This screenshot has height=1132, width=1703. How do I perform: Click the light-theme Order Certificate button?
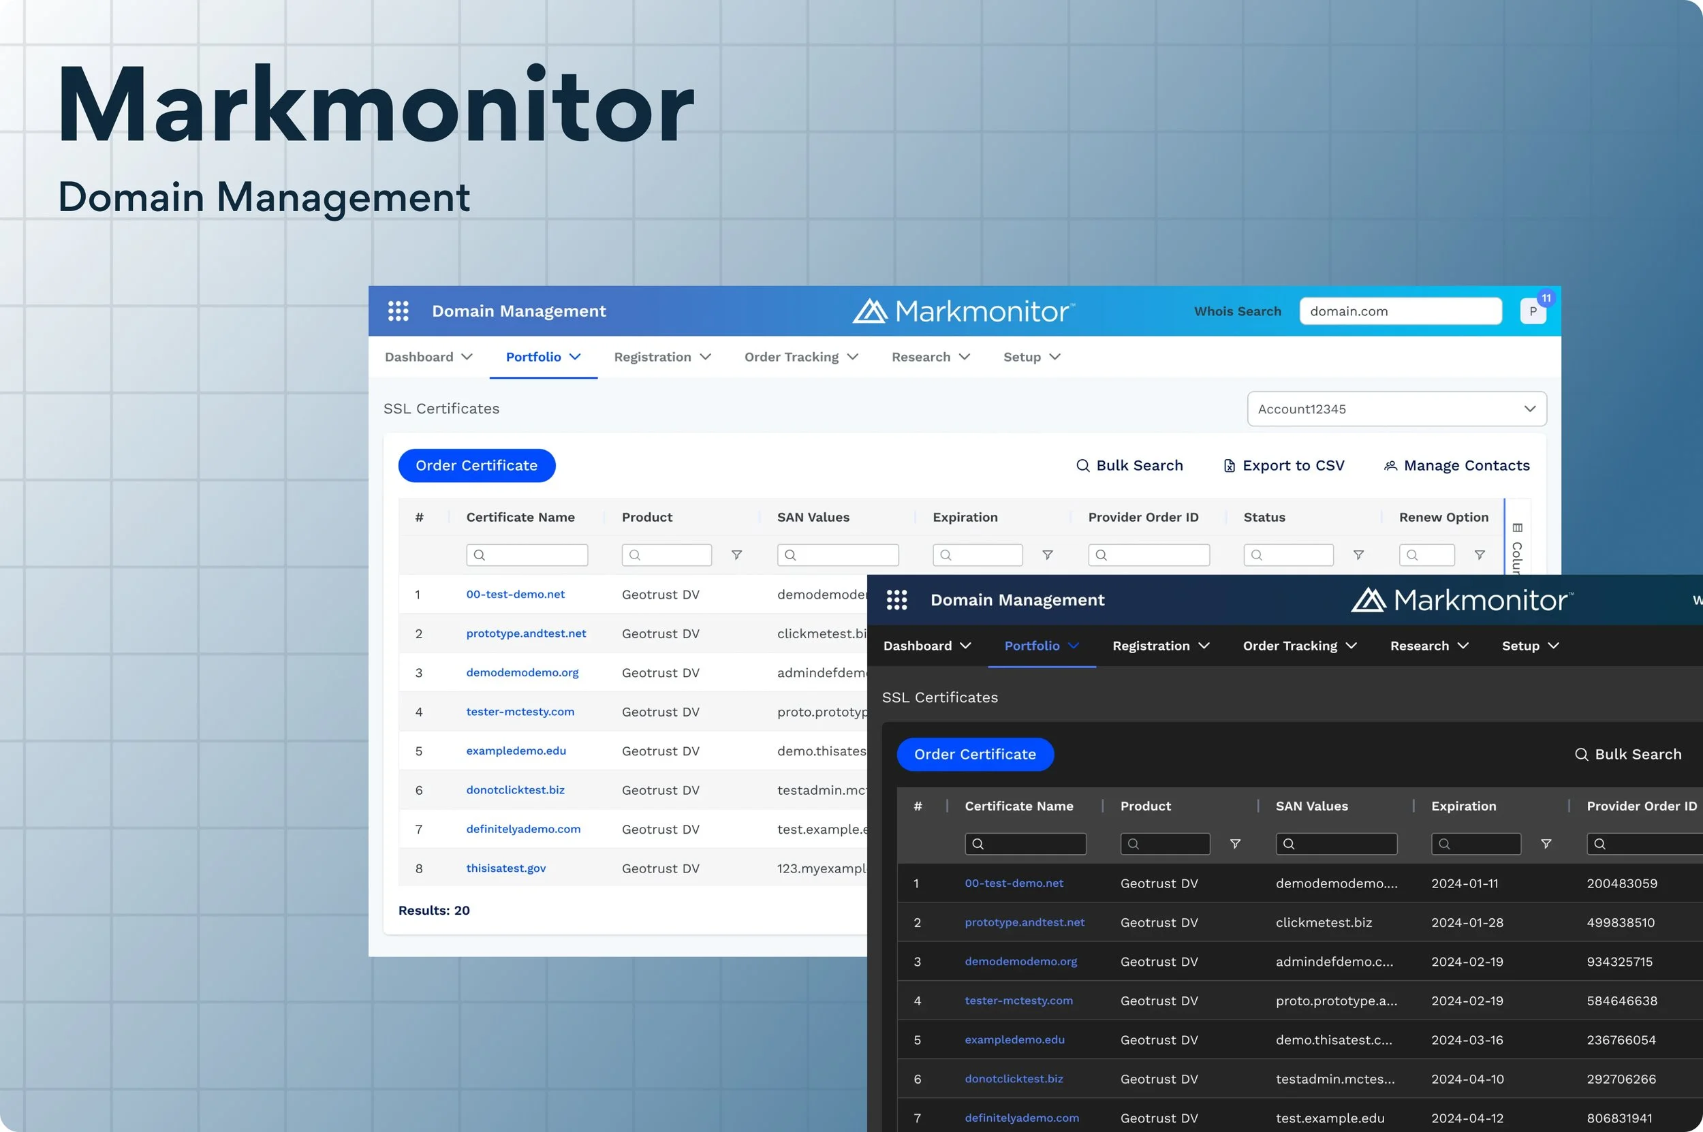point(476,466)
